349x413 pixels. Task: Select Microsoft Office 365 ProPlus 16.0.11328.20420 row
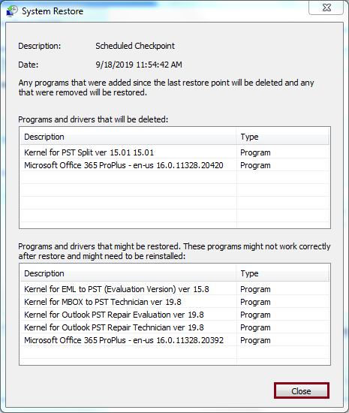[x=174, y=165]
